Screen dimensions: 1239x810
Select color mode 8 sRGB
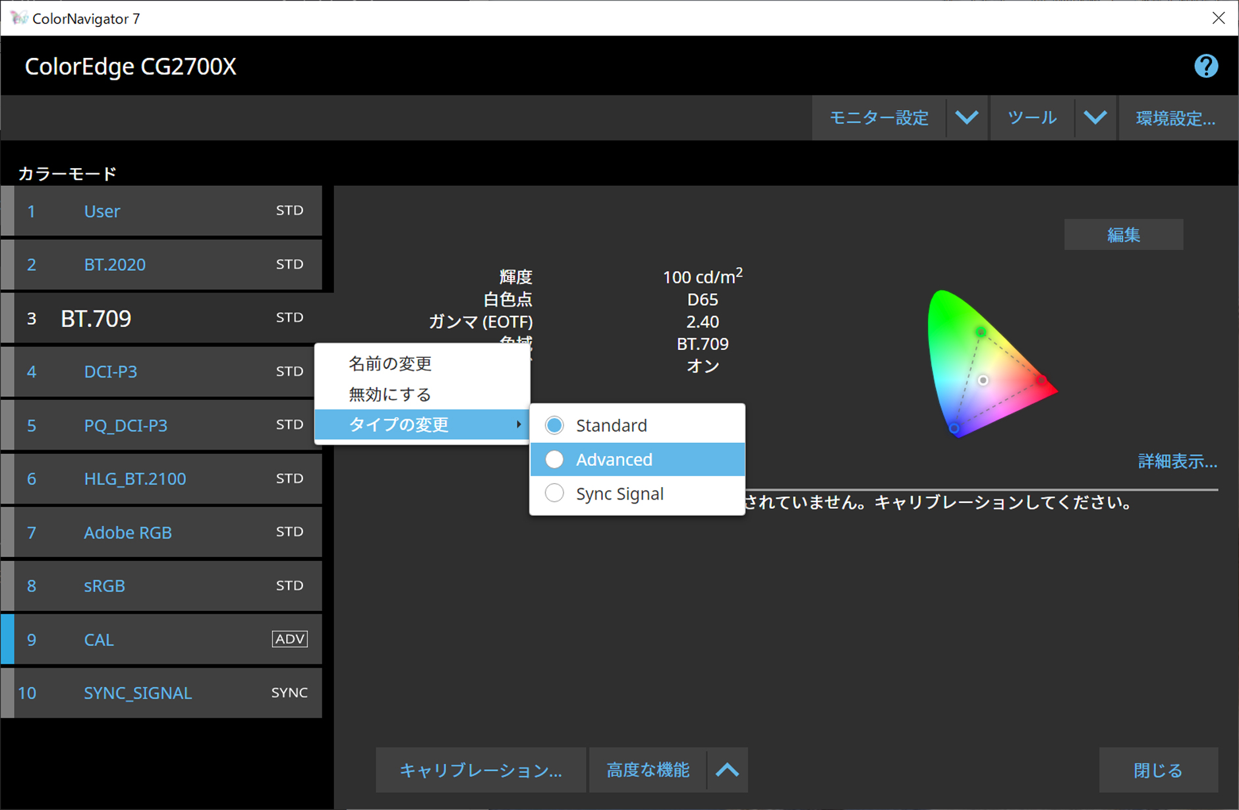(161, 585)
